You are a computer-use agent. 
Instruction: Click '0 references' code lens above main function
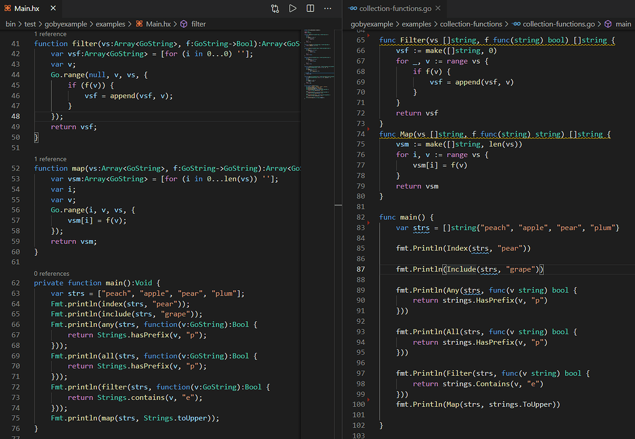coord(51,273)
